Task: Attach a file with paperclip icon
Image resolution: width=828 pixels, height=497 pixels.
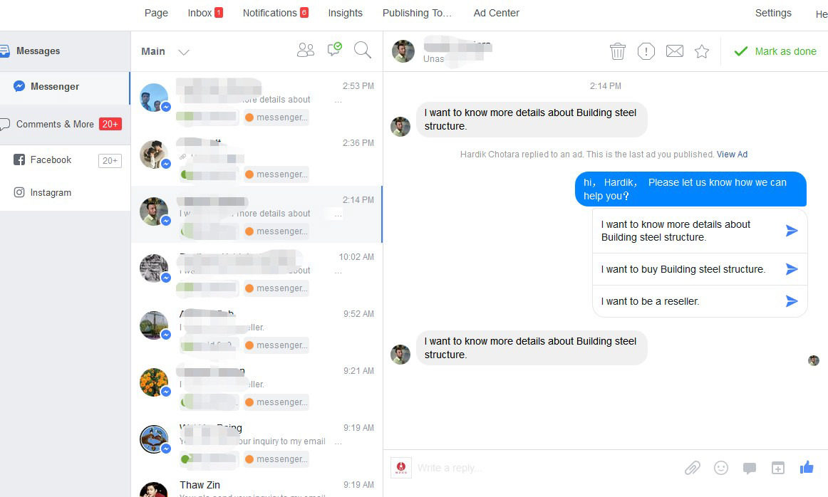Action: pos(693,468)
